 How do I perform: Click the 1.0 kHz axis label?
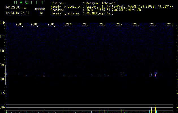pos(2,51)
